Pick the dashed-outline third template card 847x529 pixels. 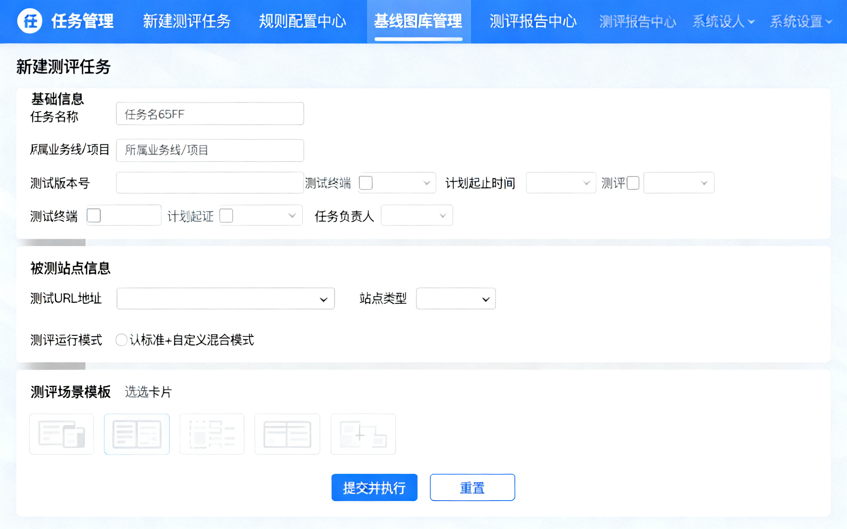pyautogui.click(x=212, y=434)
